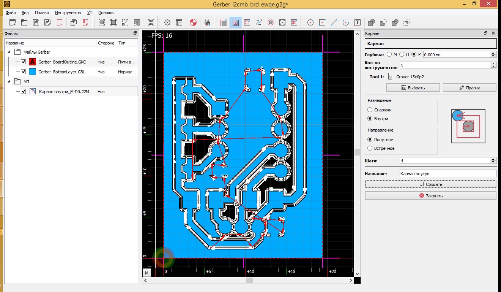
Task: Click the snap-to-grid magnet icon
Action: (207, 22)
